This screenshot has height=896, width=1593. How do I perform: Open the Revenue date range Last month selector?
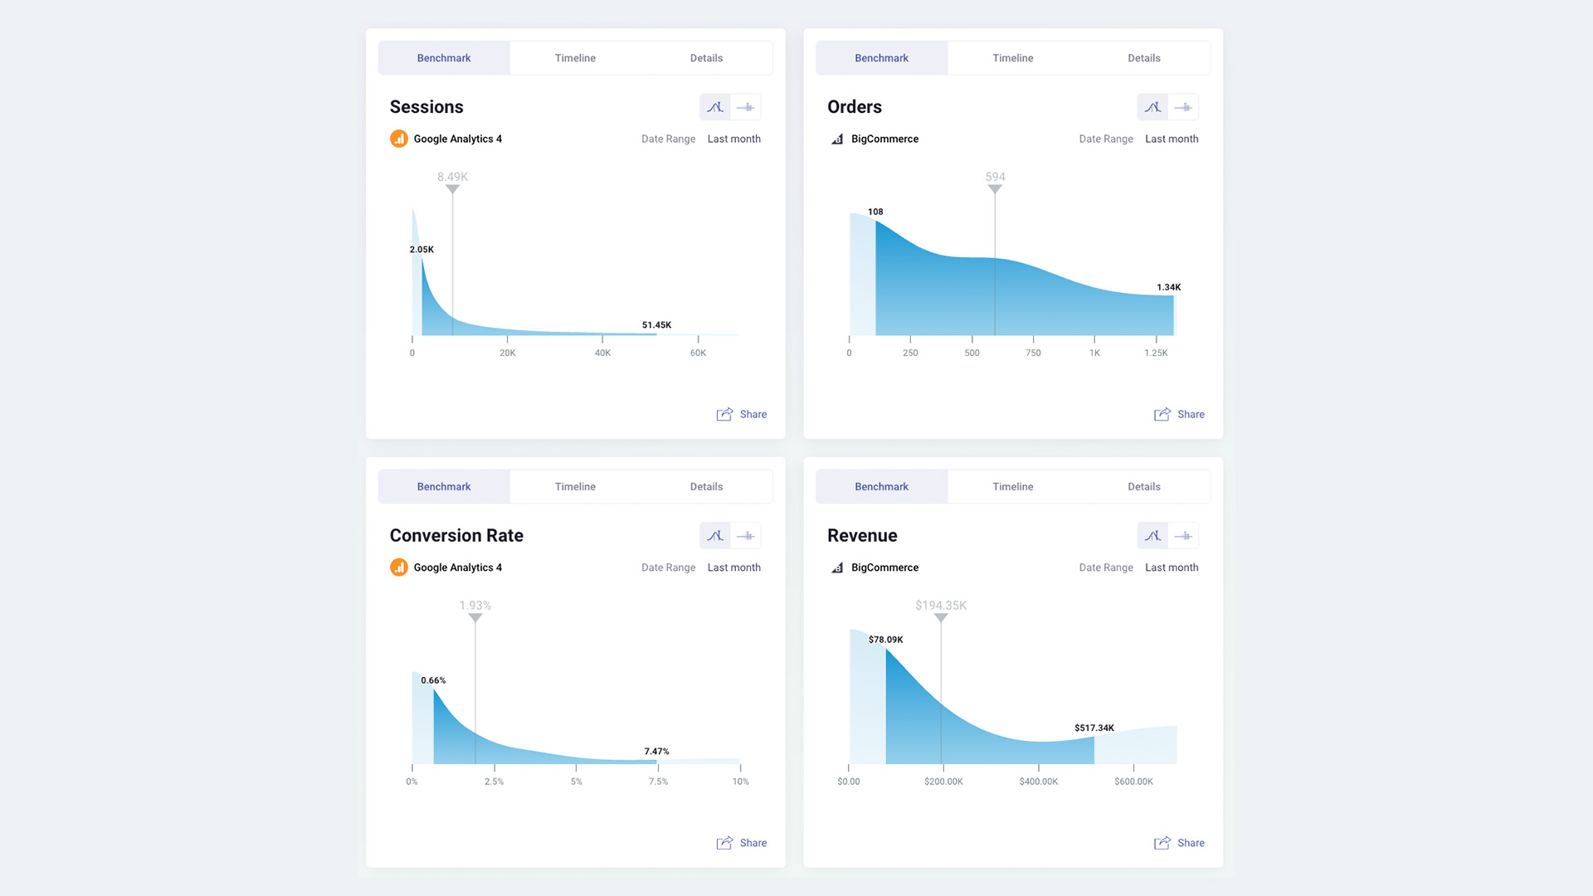point(1172,567)
